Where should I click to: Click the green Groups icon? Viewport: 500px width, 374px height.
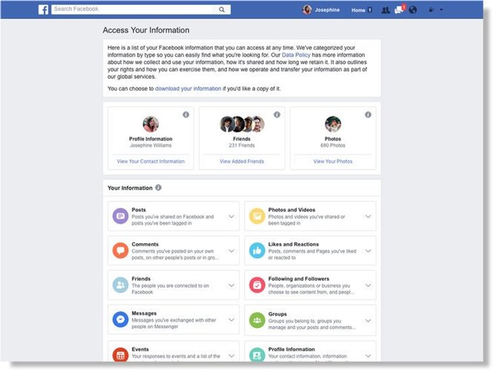[257, 320]
